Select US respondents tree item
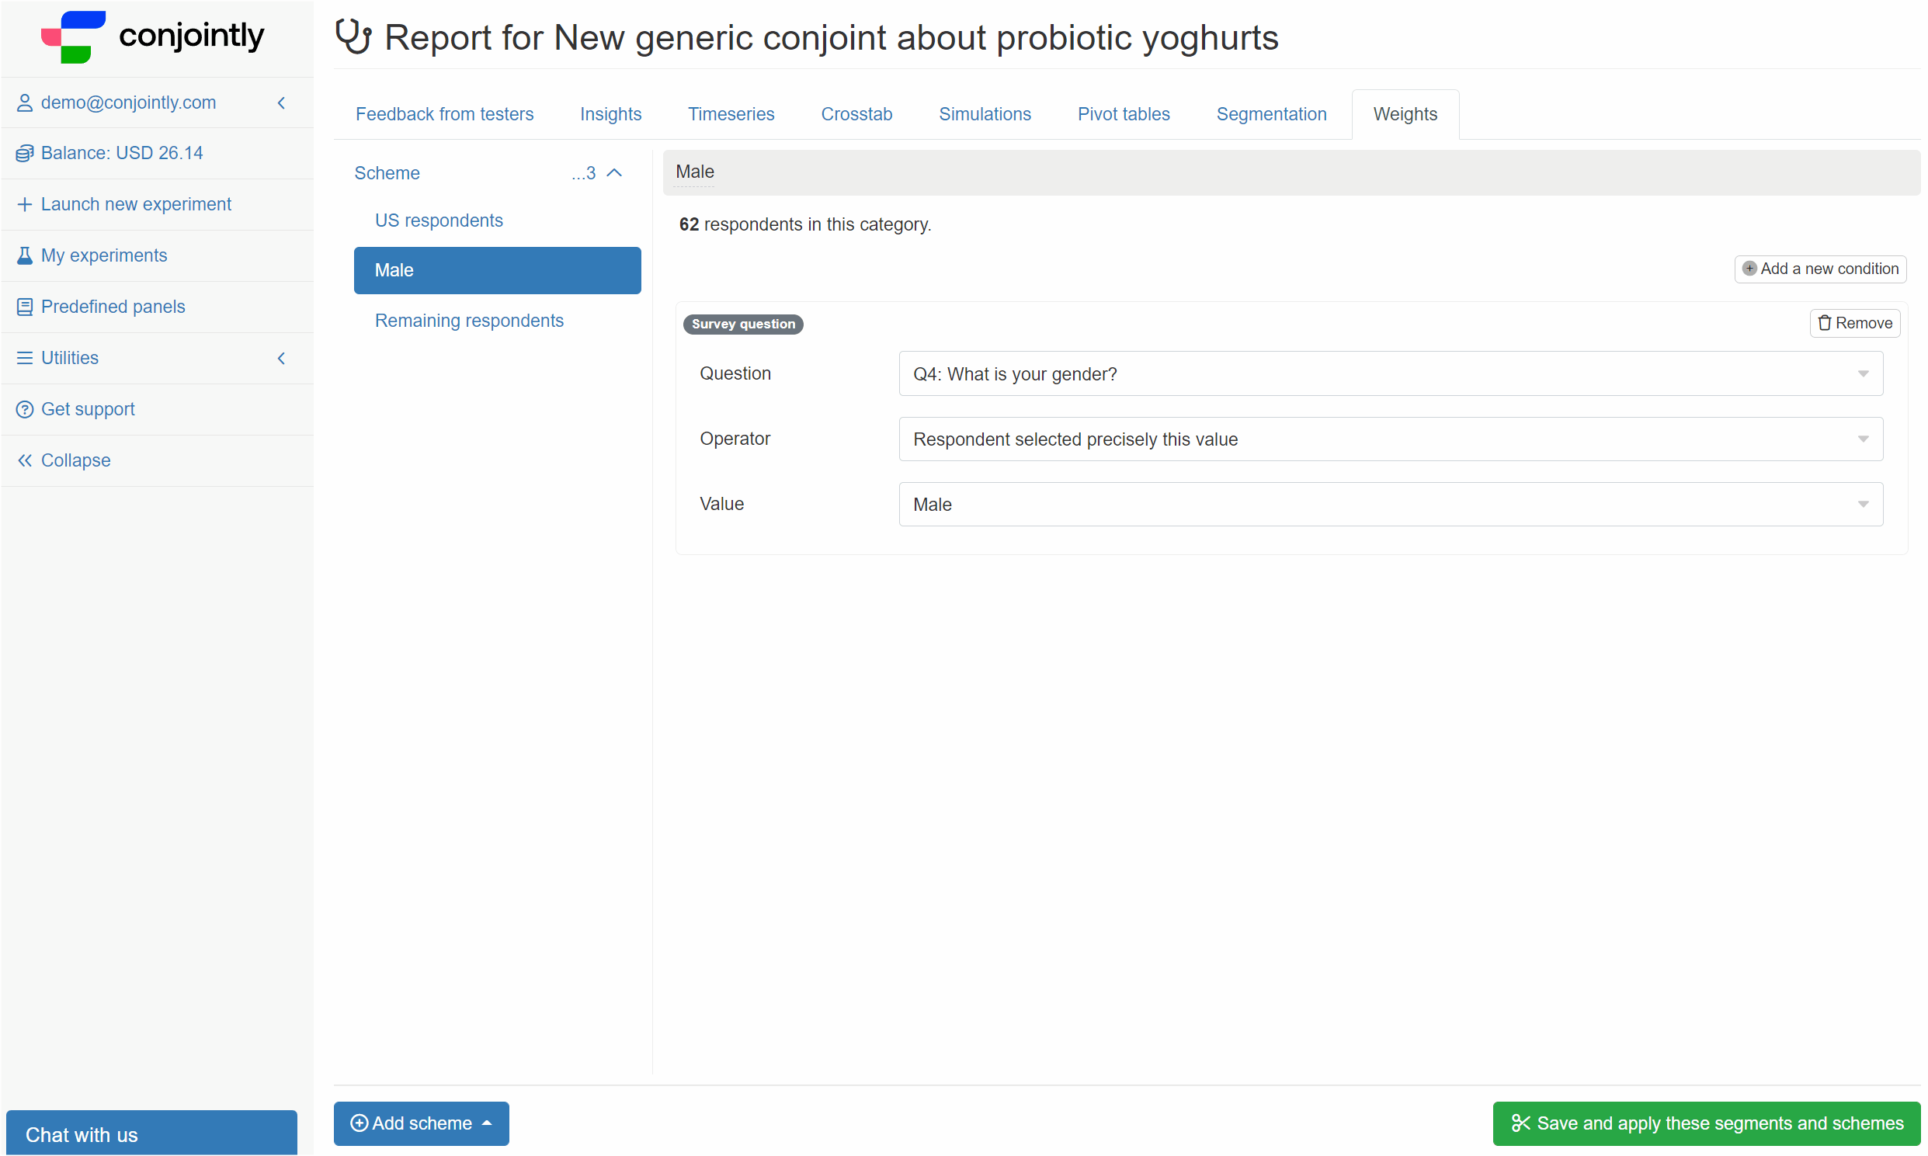Image resolution: width=1928 pixels, height=1156 pixels. [x=439, y=219]
